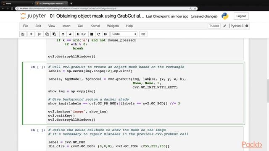Cut selected cells with scissors icon
The image size is (269, 151).
40,34
